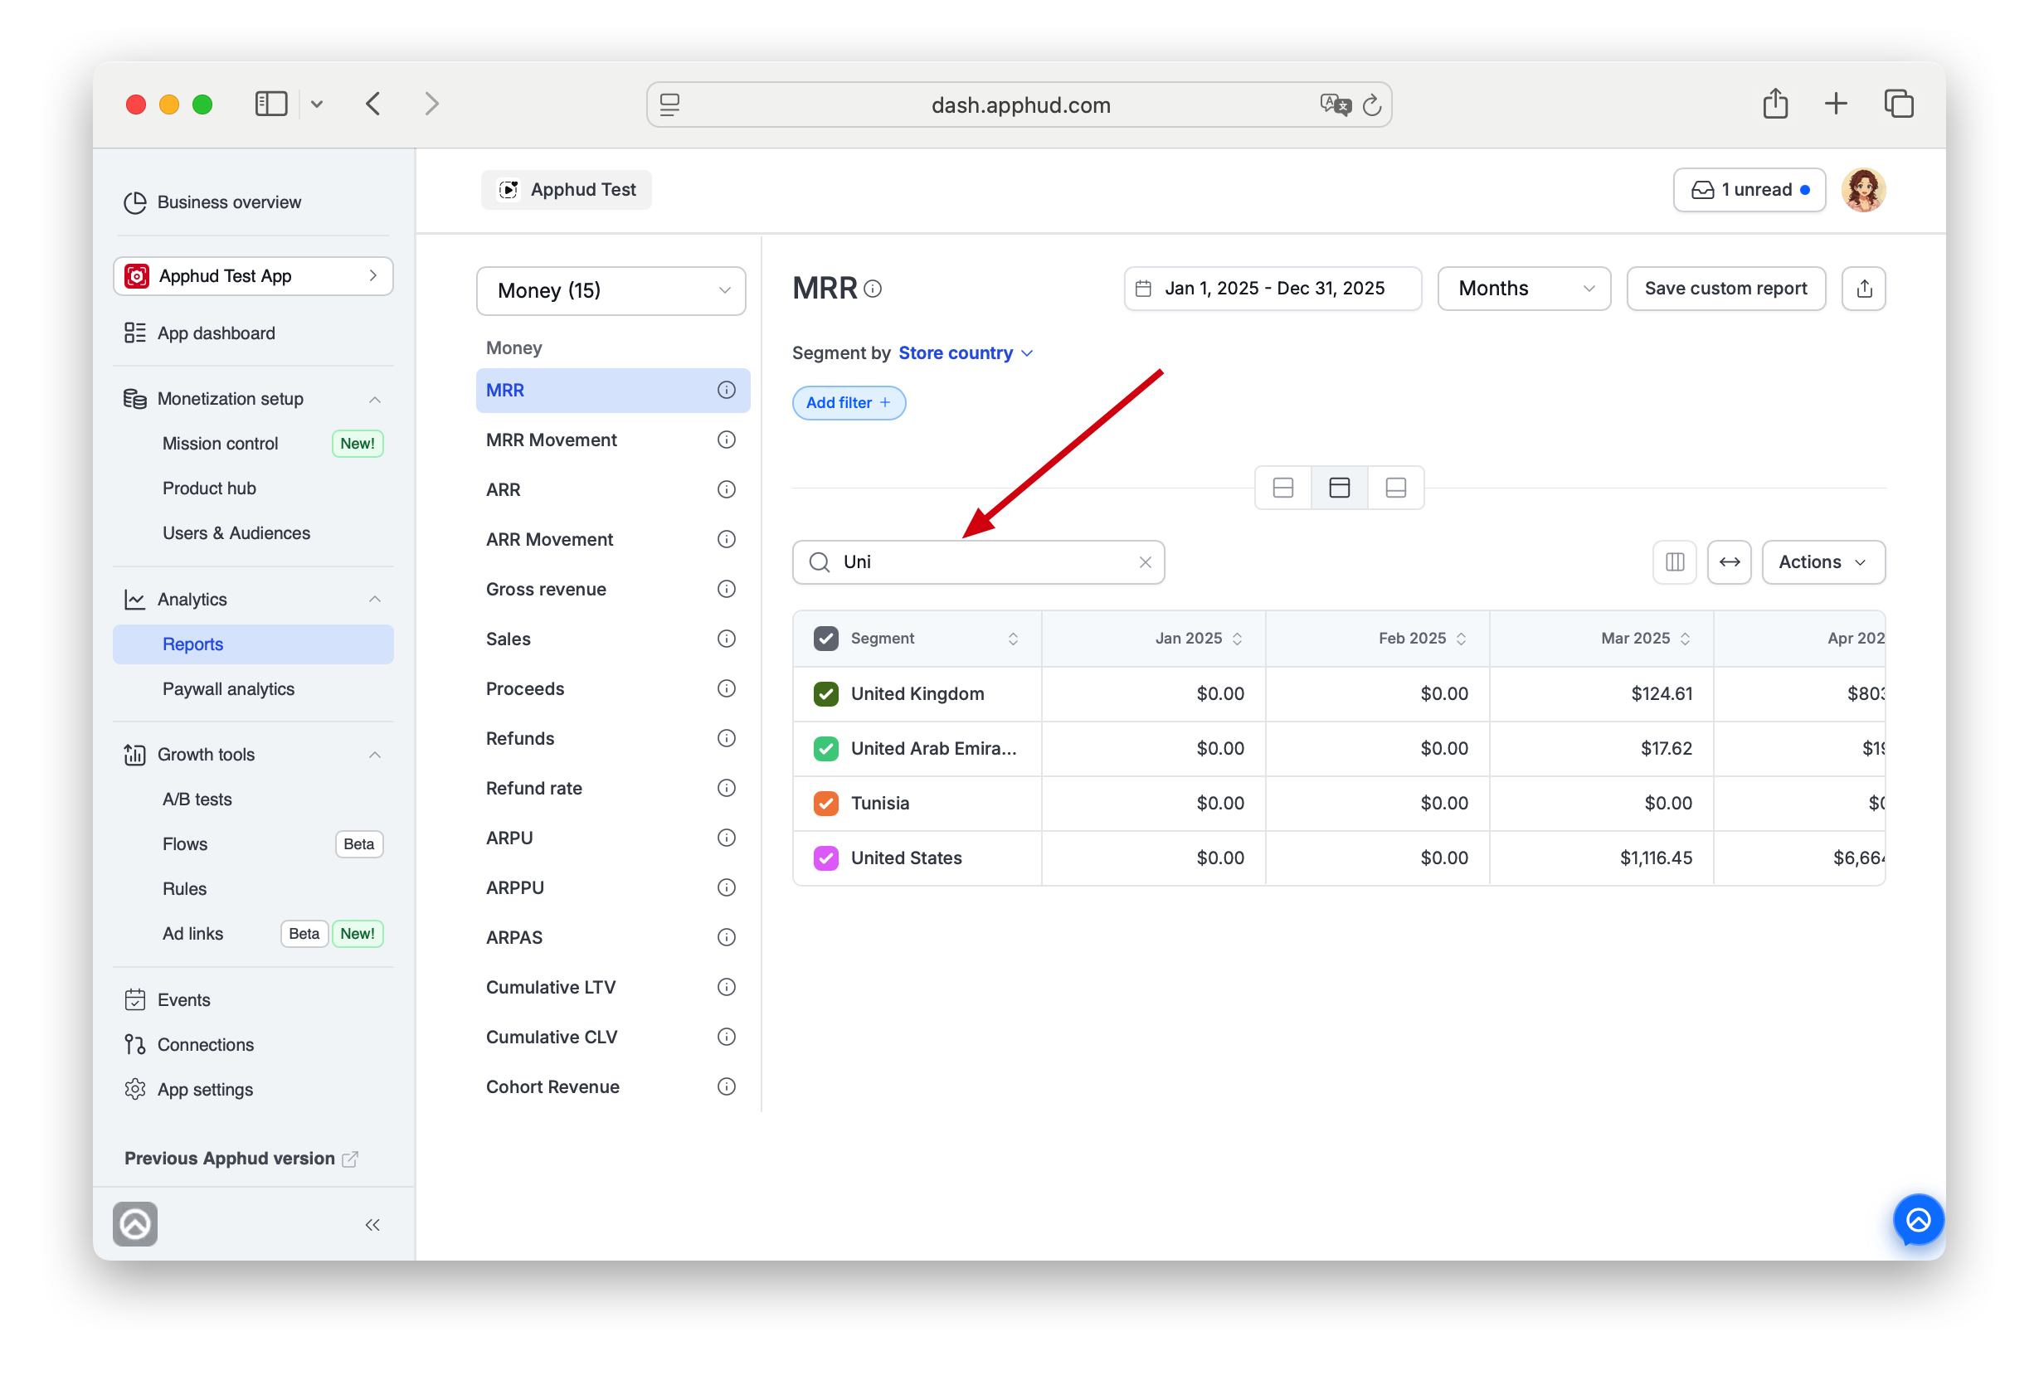This screenshot has width=2039, height=1385.
Task: Open the column settings icon
Action: (x=1674, y=562)
